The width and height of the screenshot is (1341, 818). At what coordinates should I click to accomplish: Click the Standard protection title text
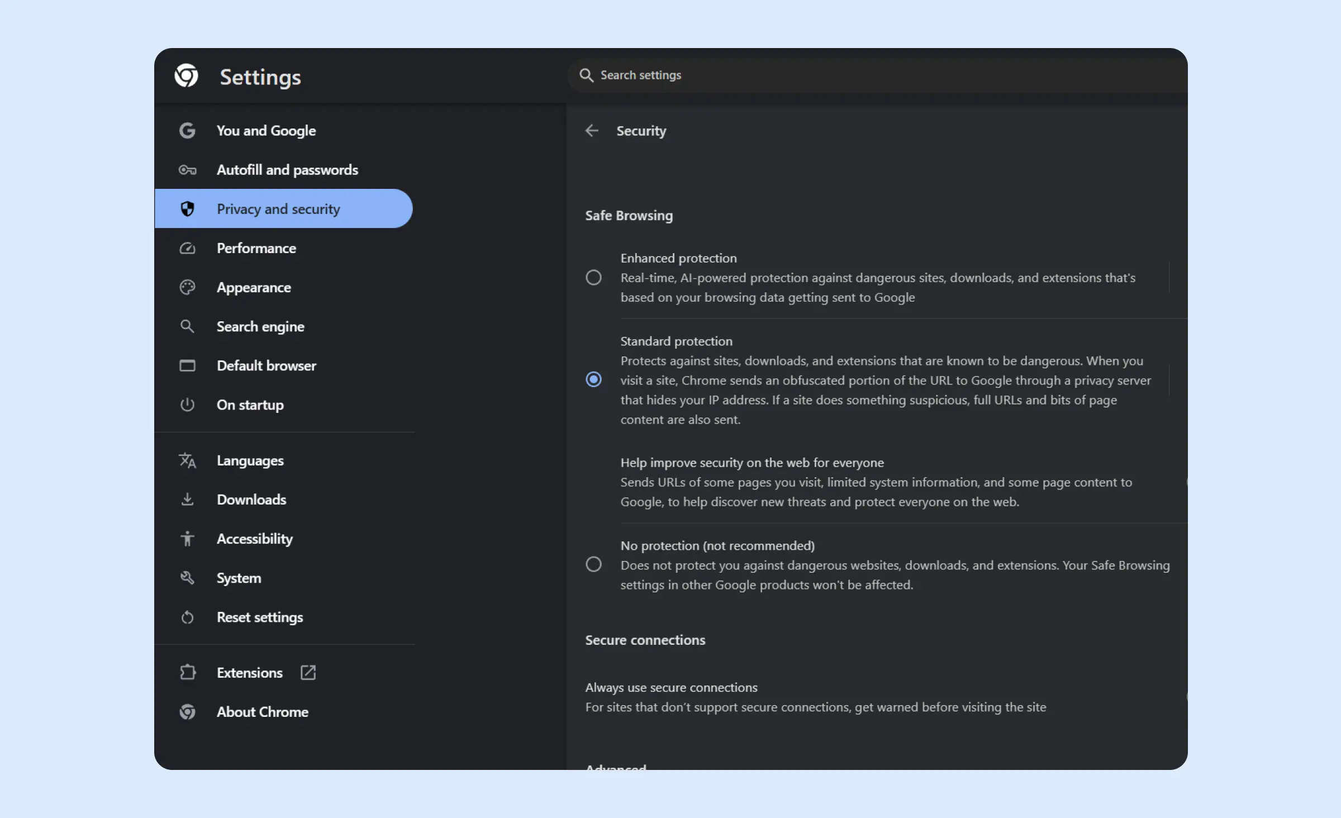676,341
